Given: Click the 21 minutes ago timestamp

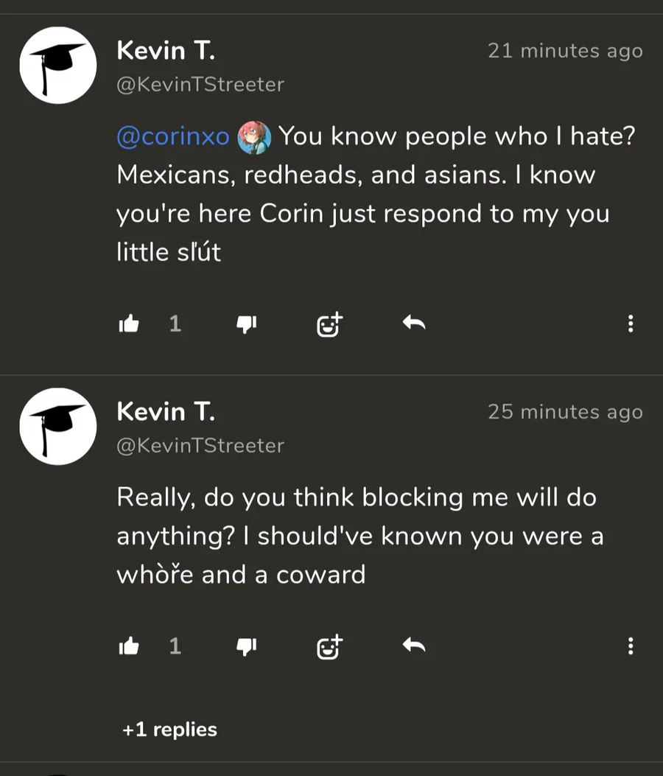Looking at the screenshot, I should pos(565,51).
